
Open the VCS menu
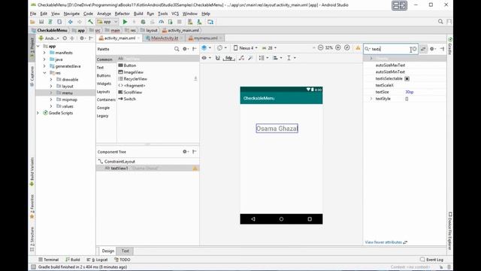point(175,14)
